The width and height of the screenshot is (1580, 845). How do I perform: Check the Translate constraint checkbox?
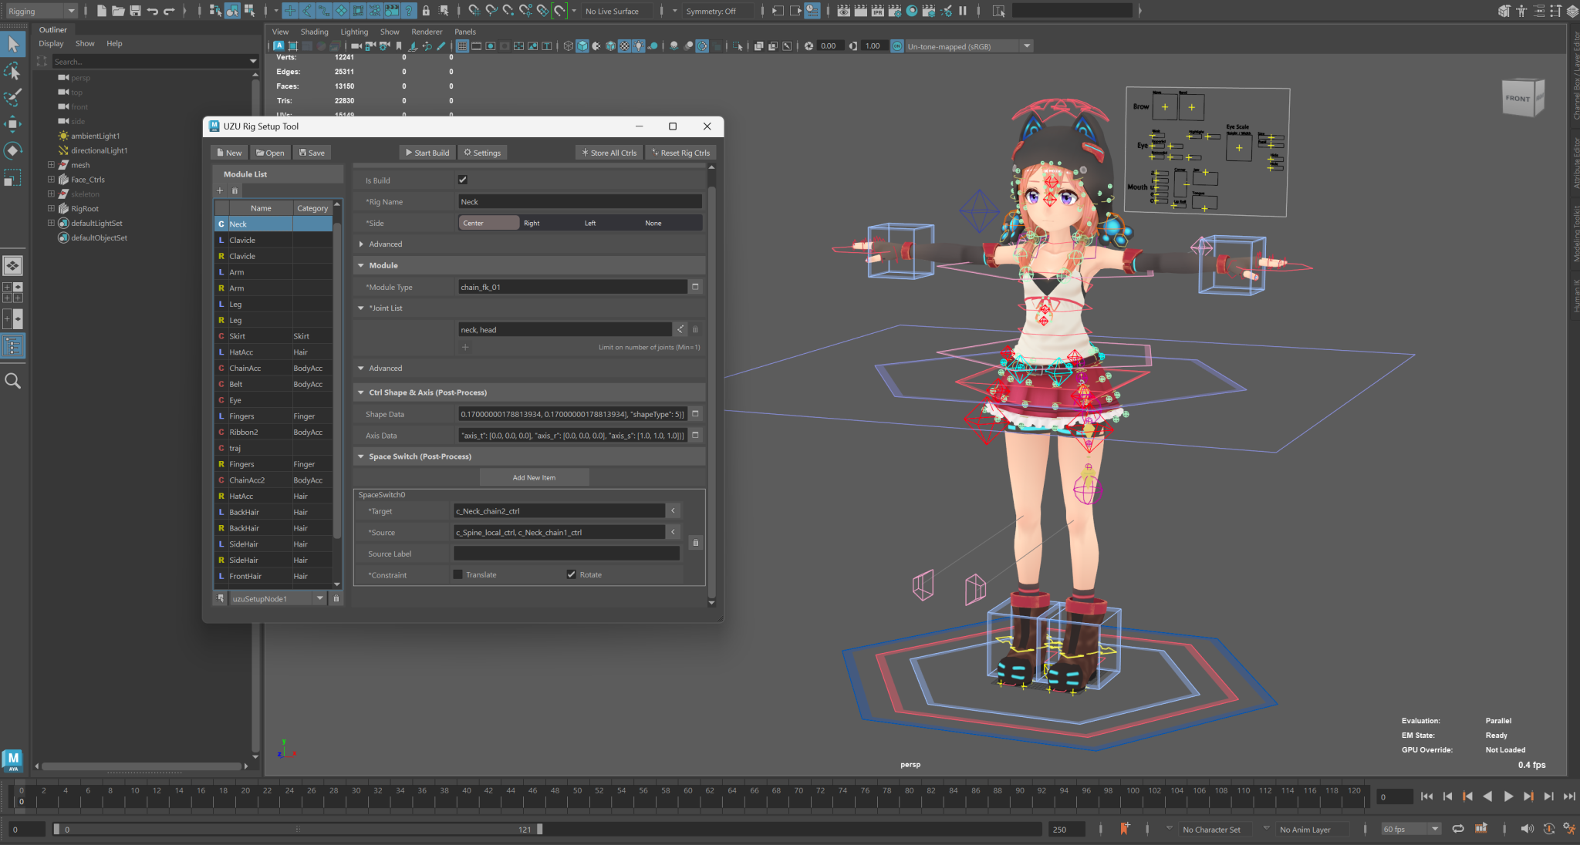(457, 574)
